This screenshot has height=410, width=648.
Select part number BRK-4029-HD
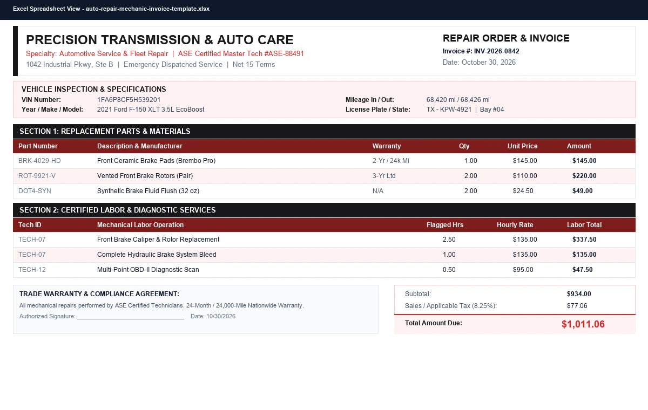pos(39,161)
